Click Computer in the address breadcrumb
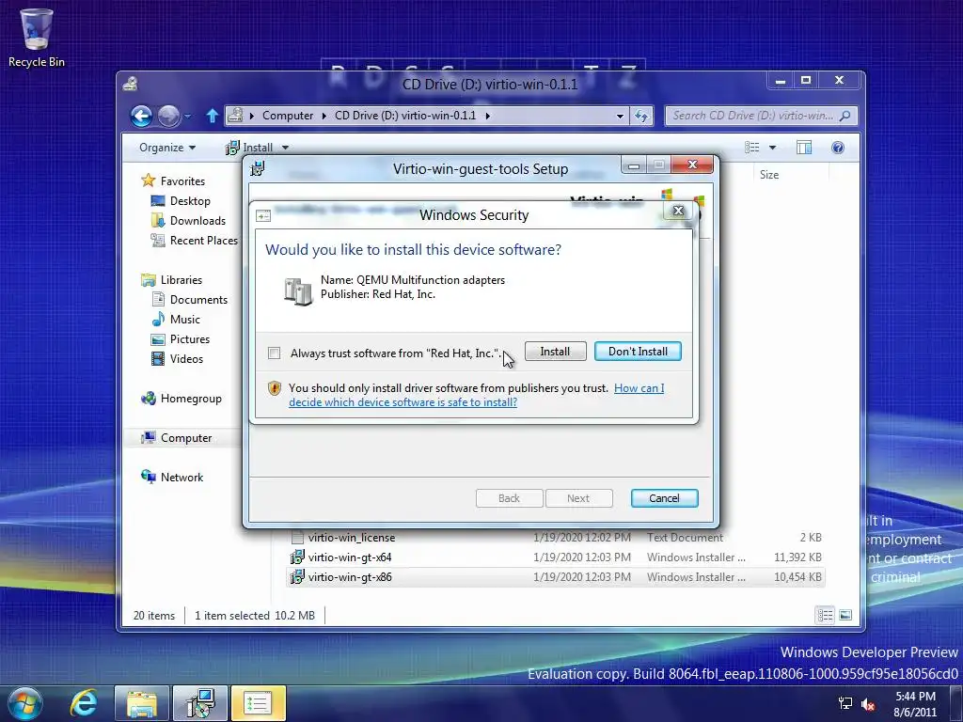 [288, 116]
